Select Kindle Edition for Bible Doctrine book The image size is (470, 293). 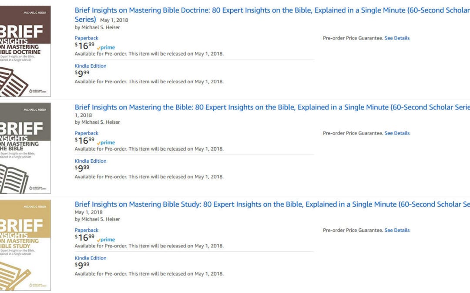(91, 66)
